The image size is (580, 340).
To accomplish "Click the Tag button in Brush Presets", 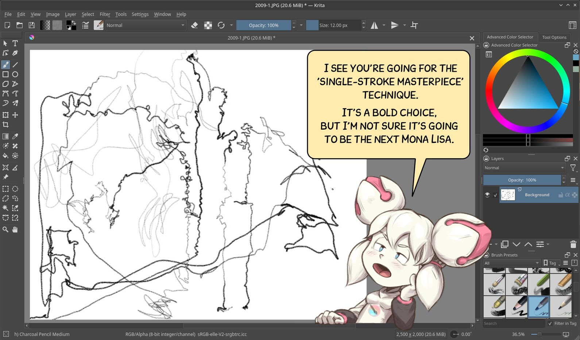I will coord(550,263).
